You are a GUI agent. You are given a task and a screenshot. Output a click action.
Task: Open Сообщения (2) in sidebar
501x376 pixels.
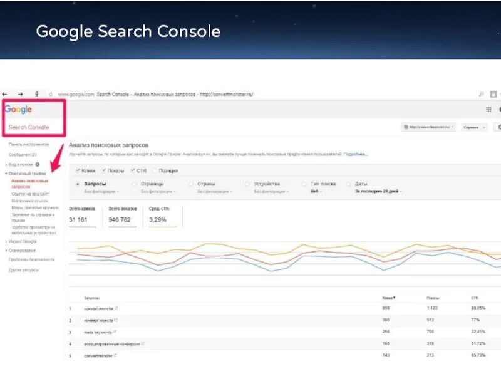(x=23, y=154)
